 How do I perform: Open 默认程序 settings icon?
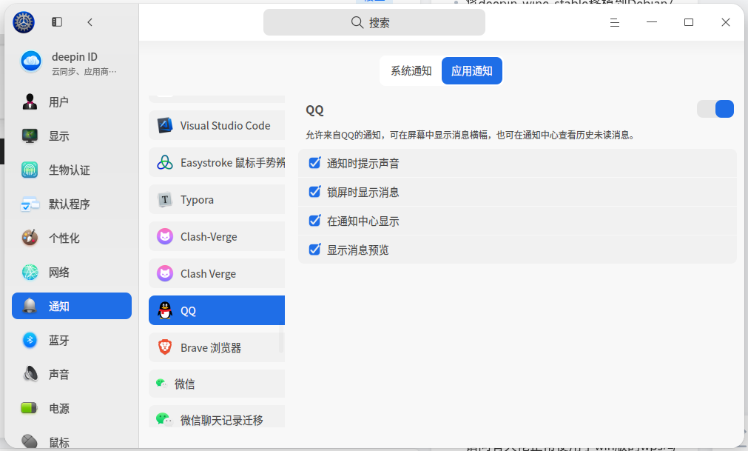[30, 204]
